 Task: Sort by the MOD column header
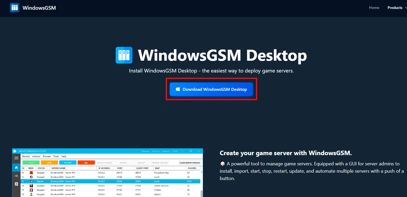coord(31,168)
